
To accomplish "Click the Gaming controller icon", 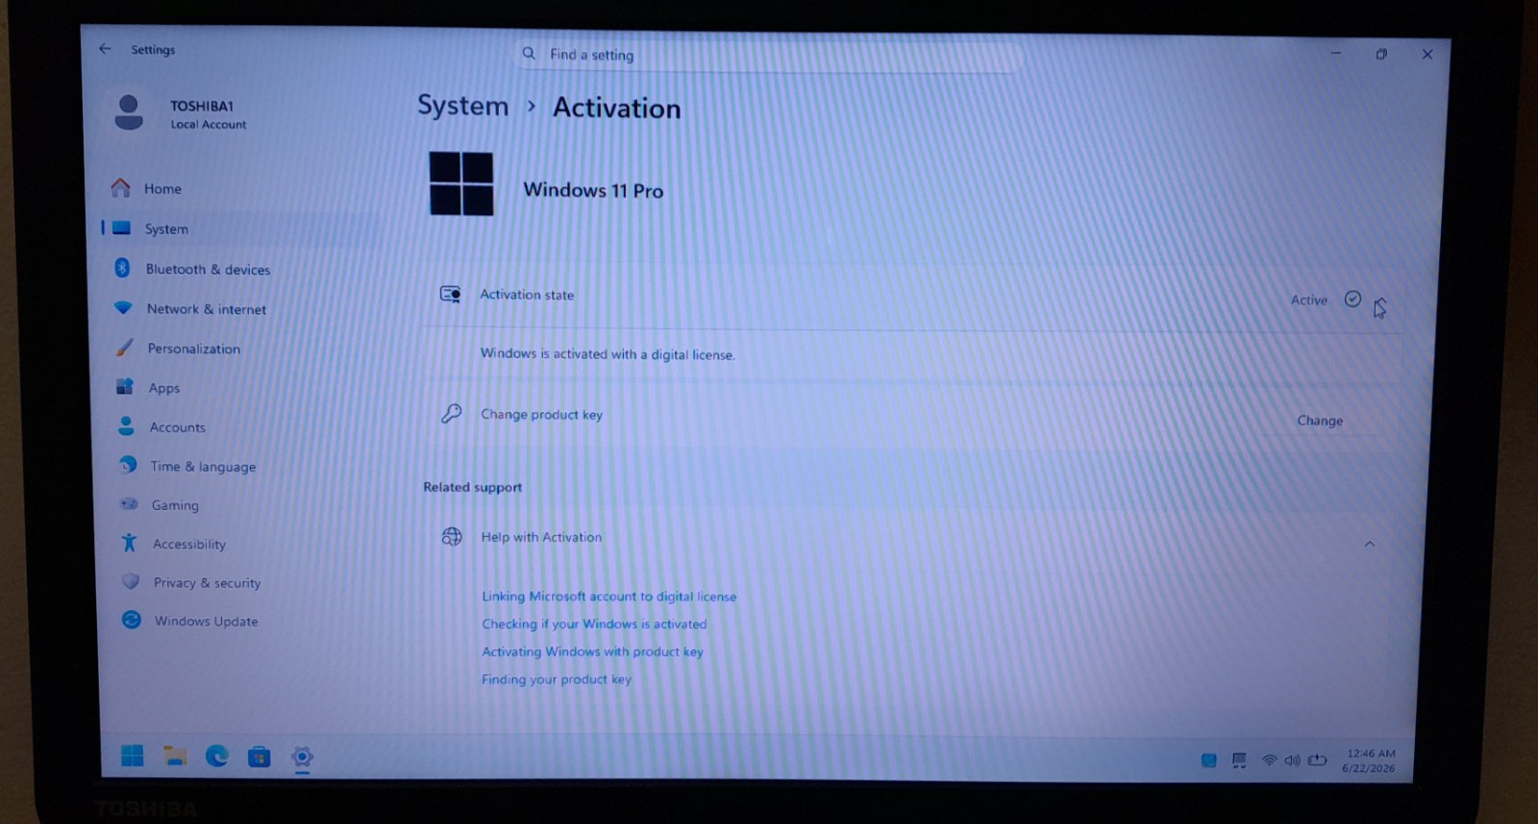I will pyautogui.click(x=128, y=503).
